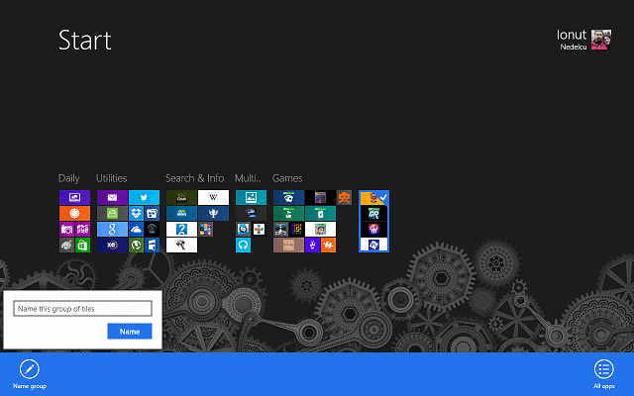Open the orange puzzle piece tile
The height and width of the screenshot is (396, 634).
click(328, 245)
